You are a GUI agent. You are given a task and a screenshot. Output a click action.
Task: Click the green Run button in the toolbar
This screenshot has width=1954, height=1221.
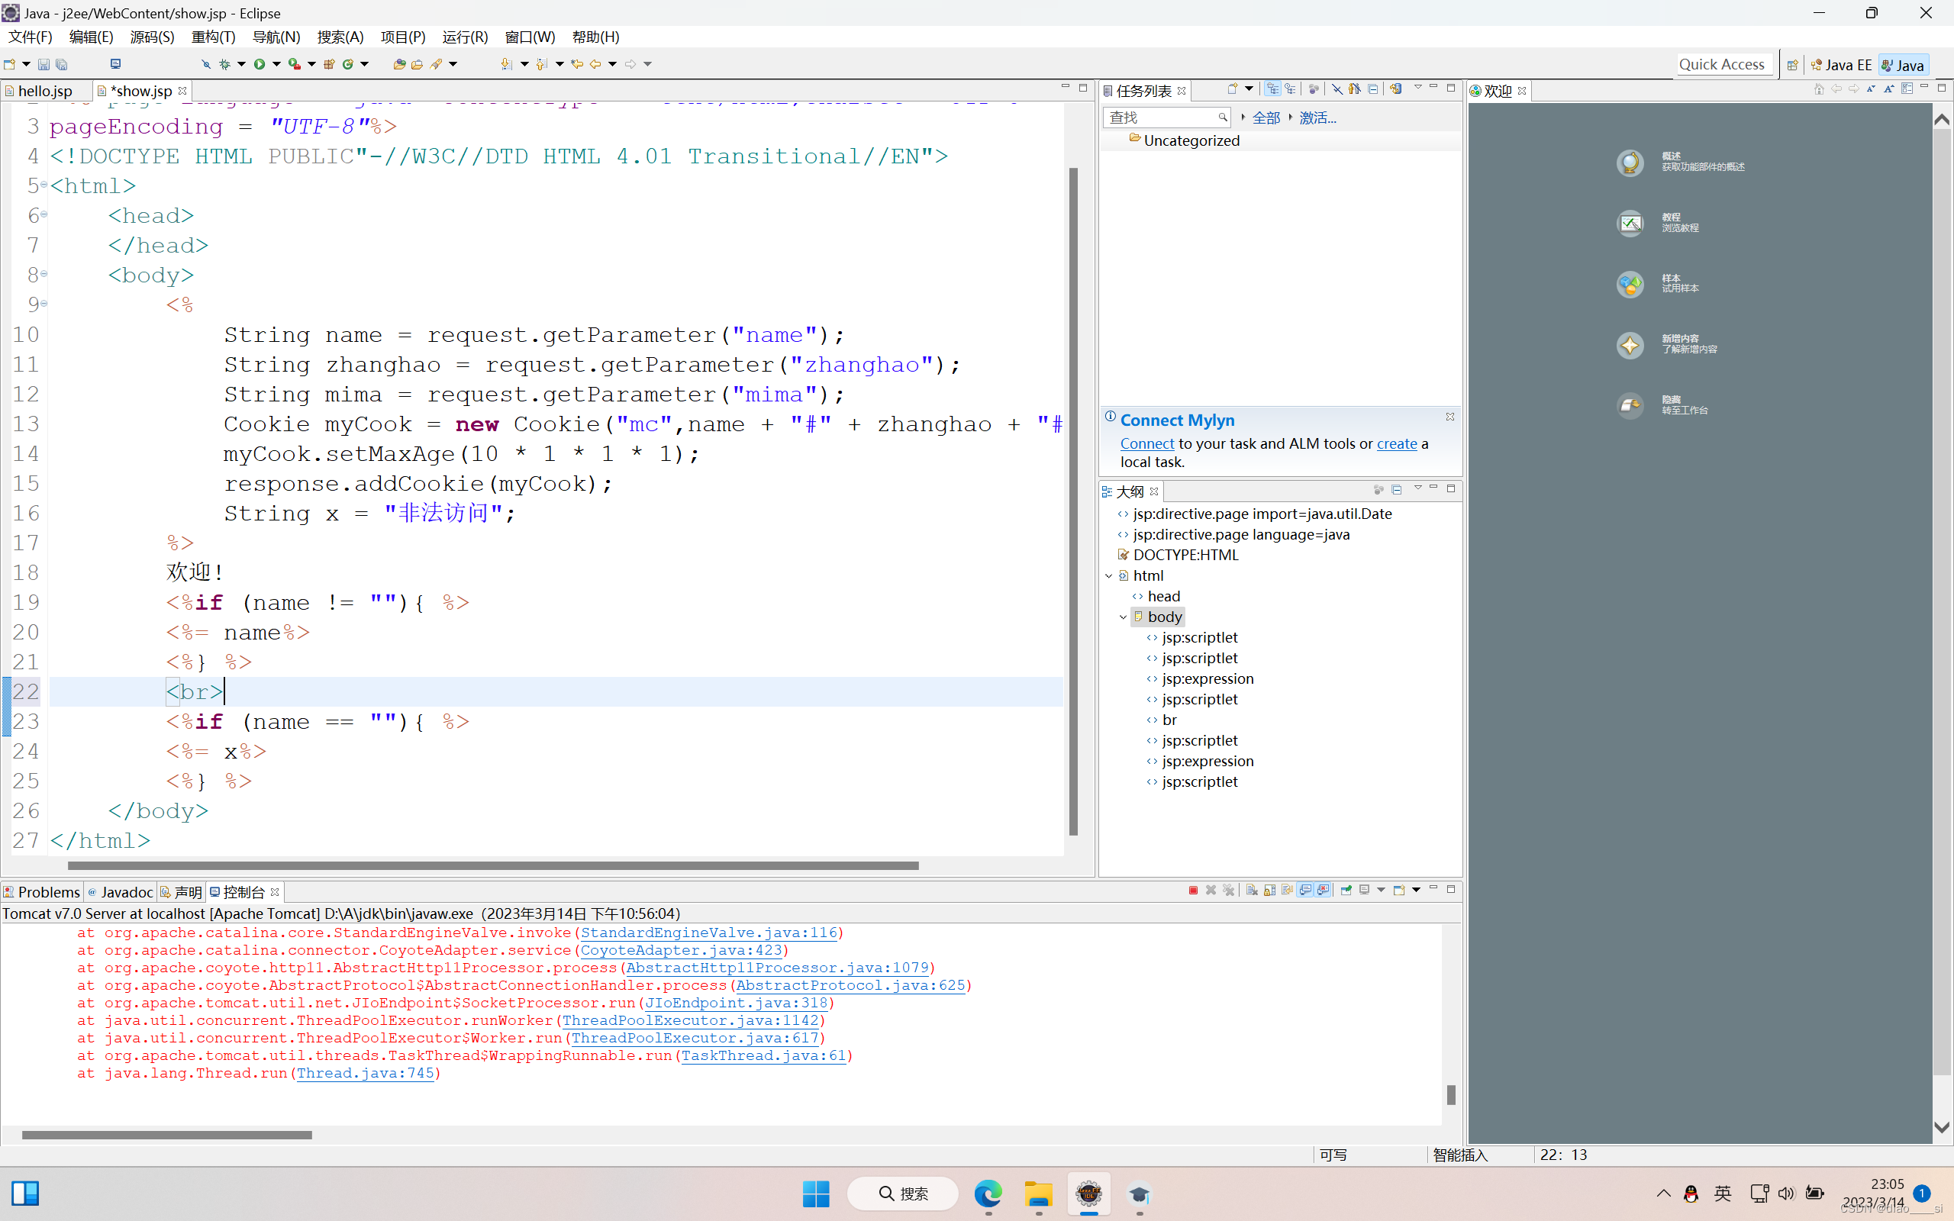(x=260, y=64)
